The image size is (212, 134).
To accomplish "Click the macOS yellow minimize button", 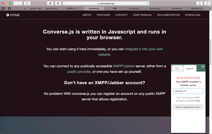I will [7, 3].
